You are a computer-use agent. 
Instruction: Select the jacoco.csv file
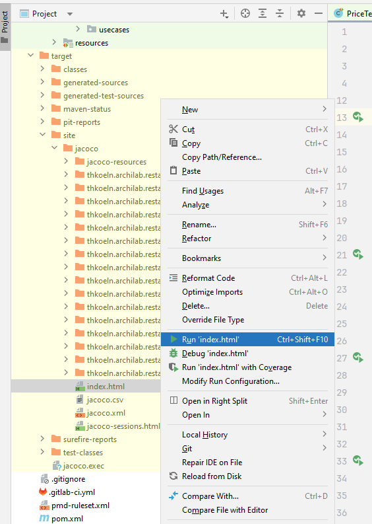tap(105, 400)
